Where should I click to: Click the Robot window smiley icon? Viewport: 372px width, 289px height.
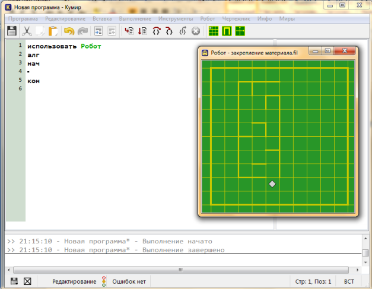tap(205, 53)
